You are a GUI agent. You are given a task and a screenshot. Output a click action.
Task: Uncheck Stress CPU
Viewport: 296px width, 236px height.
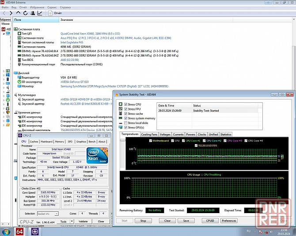pyautogui.click(x=126, y=104)
